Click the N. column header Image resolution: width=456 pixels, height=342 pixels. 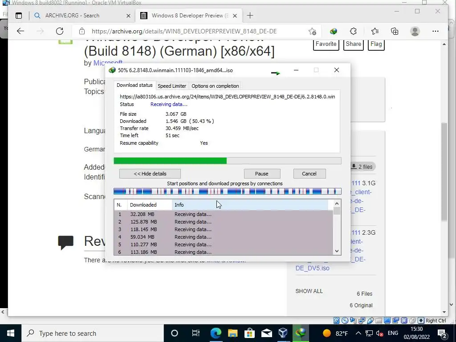120,205
